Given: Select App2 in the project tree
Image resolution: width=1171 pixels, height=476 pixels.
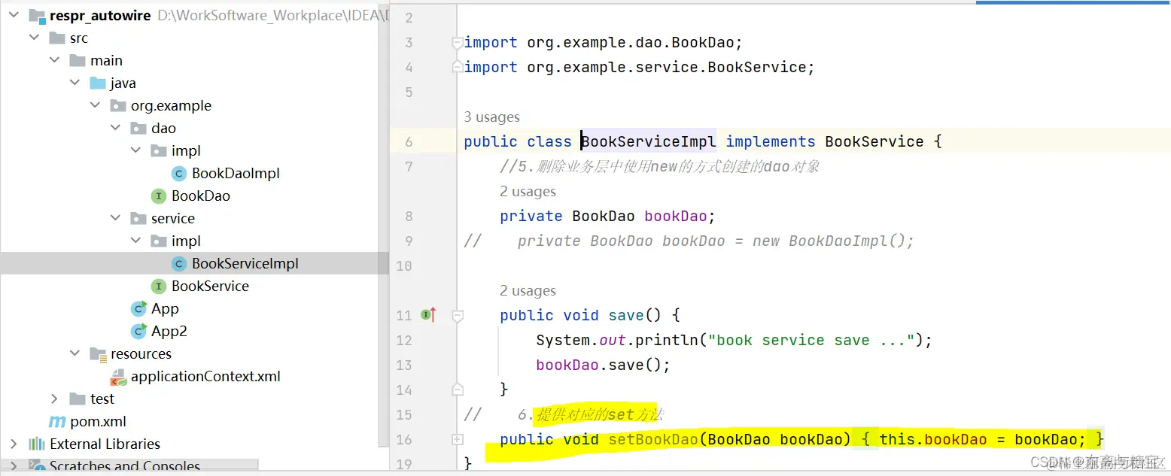Looking at the screenshot, I should click(x=169, y=331).
